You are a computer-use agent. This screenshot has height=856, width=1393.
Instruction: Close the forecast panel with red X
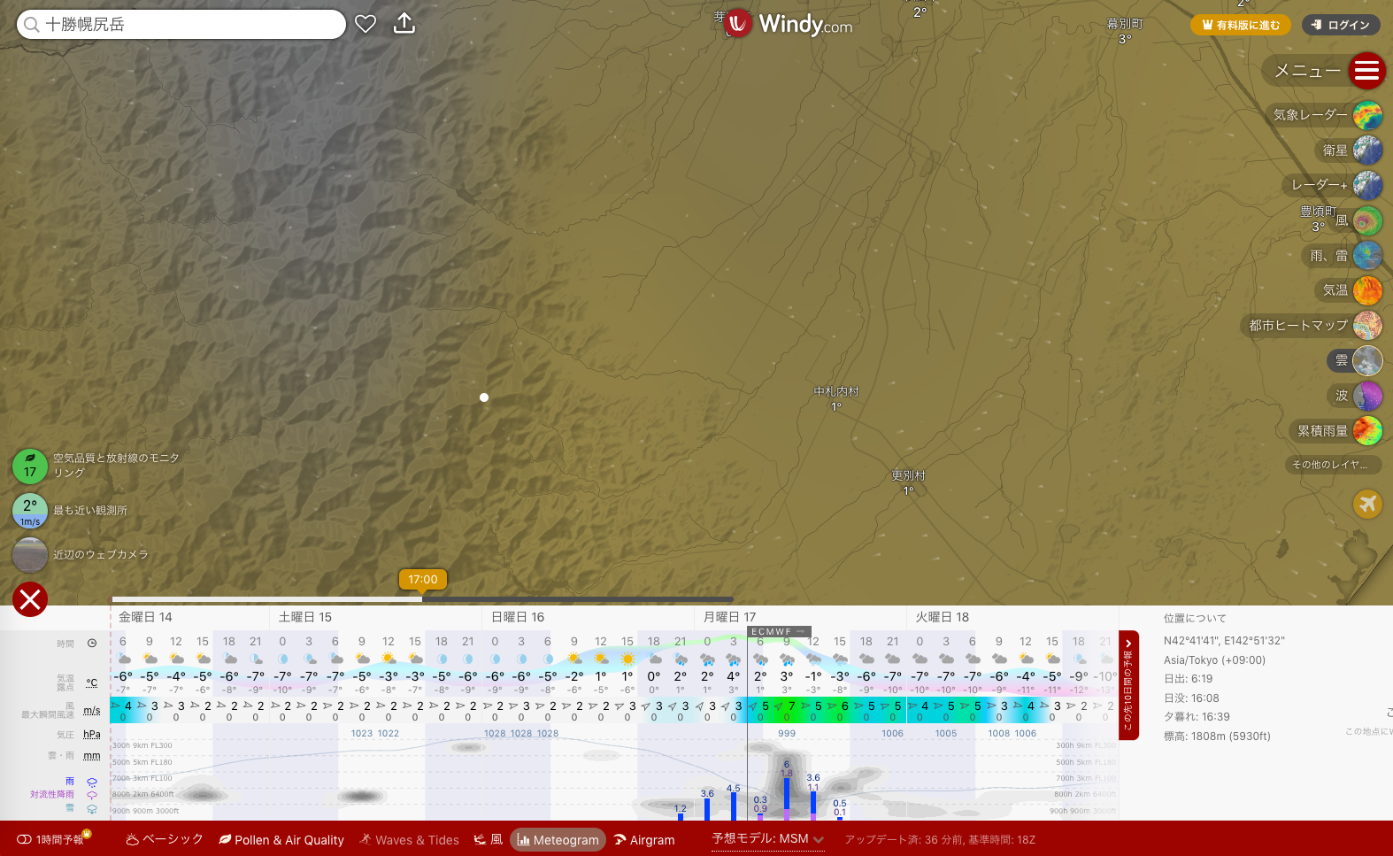pyautogui.click(x=30, y=600)
